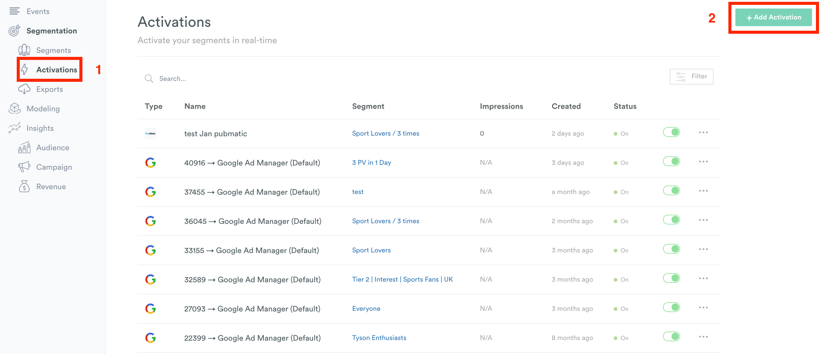The image size is (840, 354).
Task: Click the PubMatic logo on test Jan pubmatic row
Action: tap(150, 133)
